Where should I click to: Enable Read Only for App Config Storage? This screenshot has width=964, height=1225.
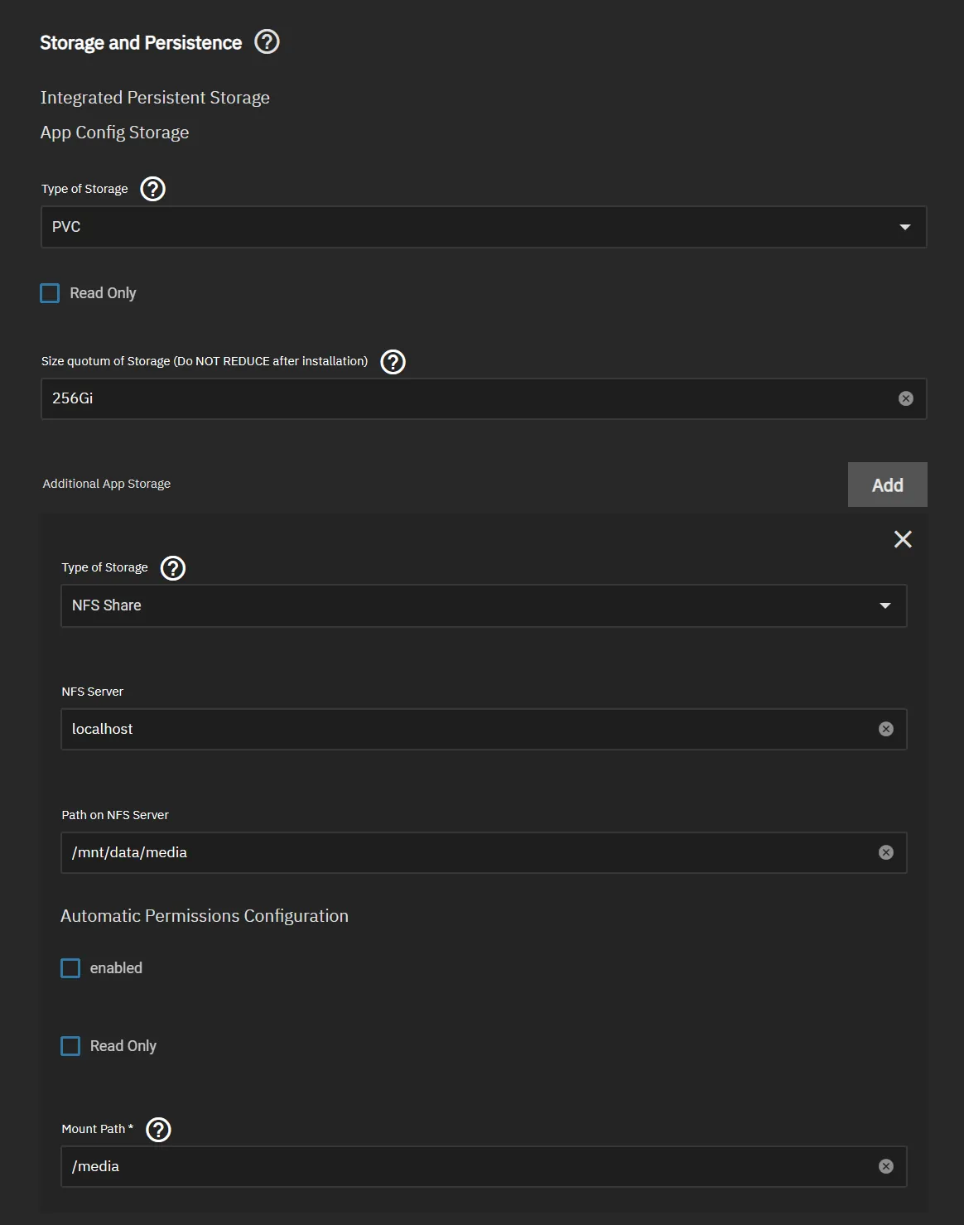[x=51, y=293]
